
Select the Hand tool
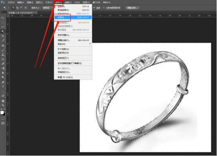tap(3, 101)
